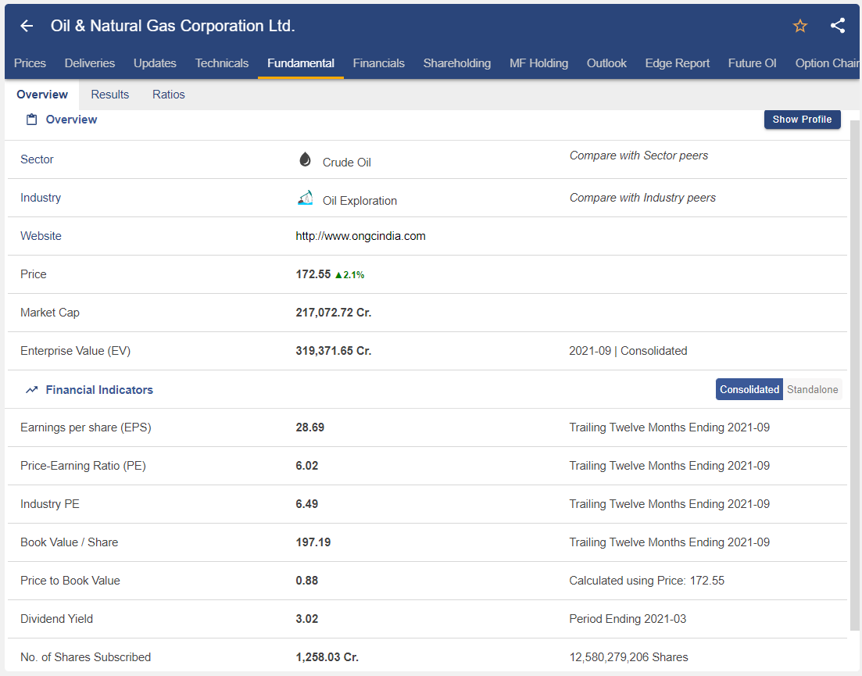This screenshot has height=676, width=862.
Task: Share this stock page
Action: click(837, 25)
